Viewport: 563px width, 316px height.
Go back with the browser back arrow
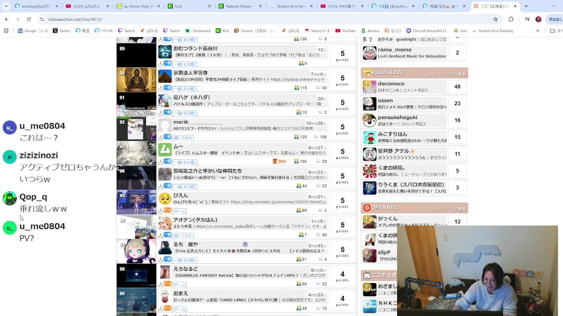click(x=7, y=19)
